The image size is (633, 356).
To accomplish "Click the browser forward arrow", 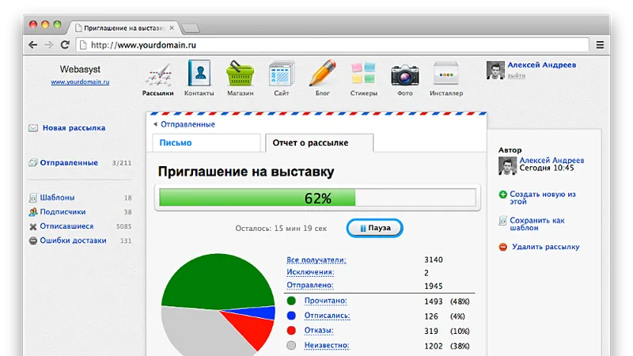I will (x=49, y=45).
